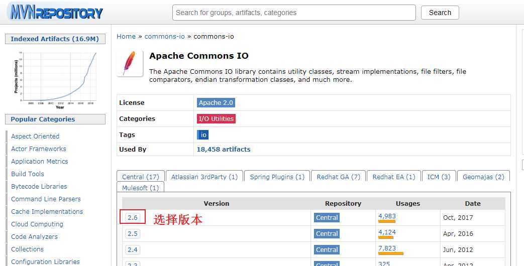Open the 4,983 usages link
Image resolution: width=524 pixels, height=266 pixels.
[x=387, y=216]
